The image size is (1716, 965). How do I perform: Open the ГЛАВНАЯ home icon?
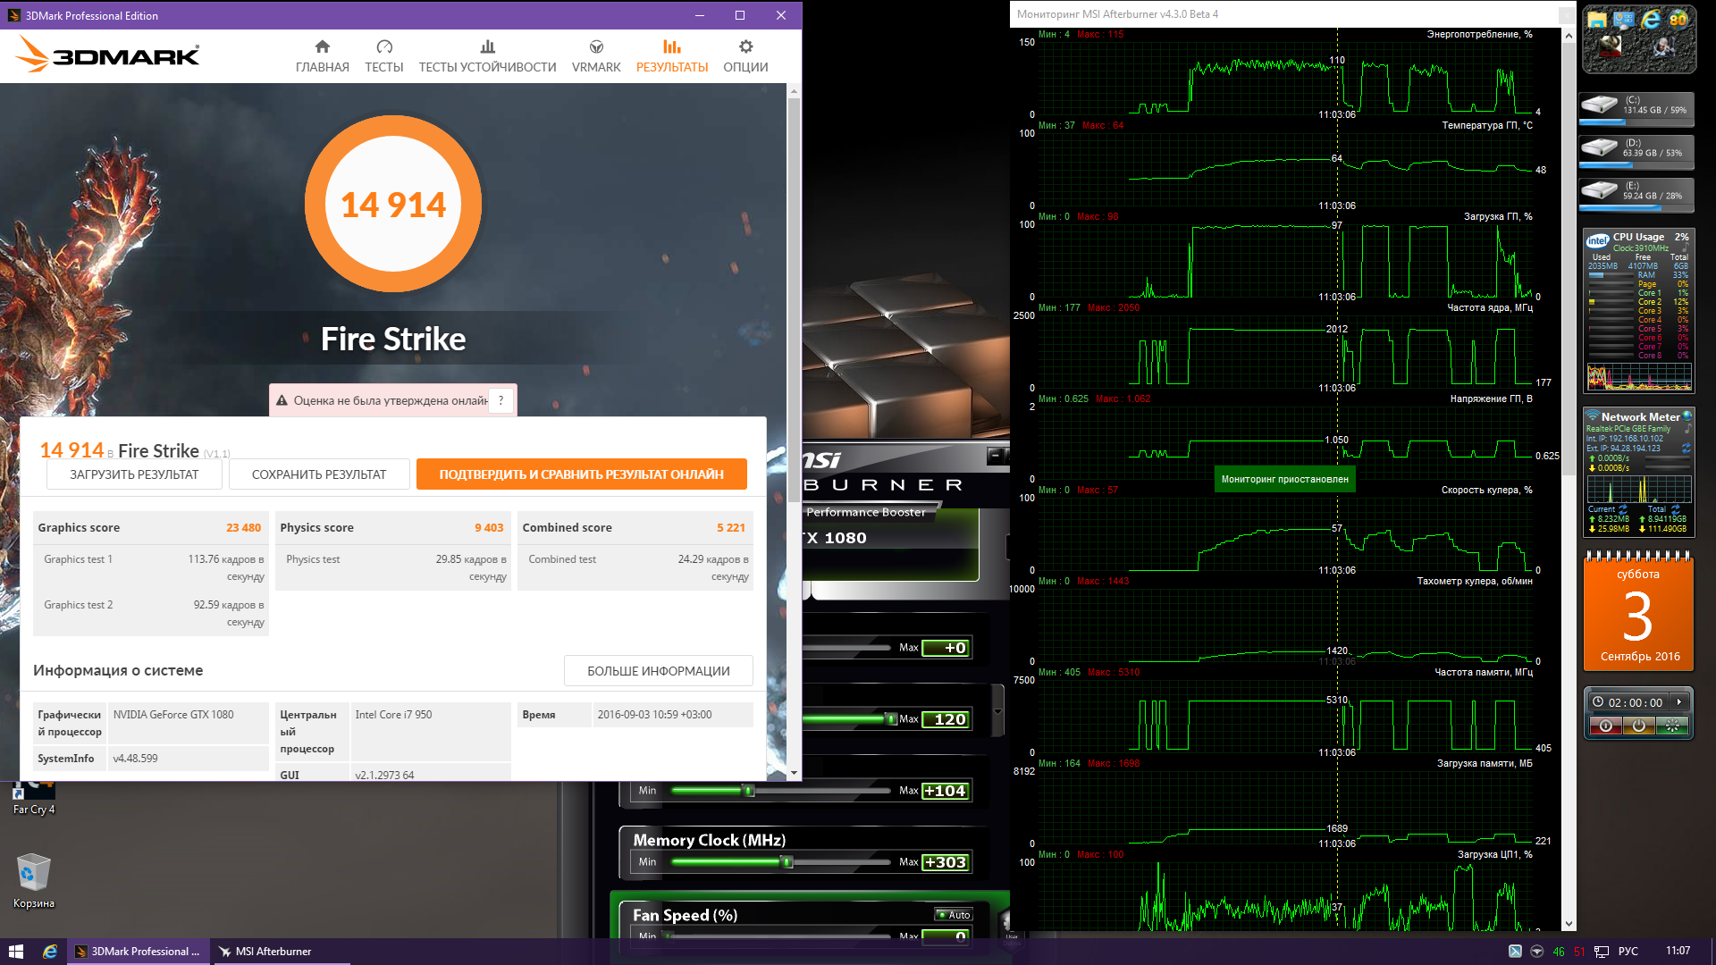[x=323, y=47]
